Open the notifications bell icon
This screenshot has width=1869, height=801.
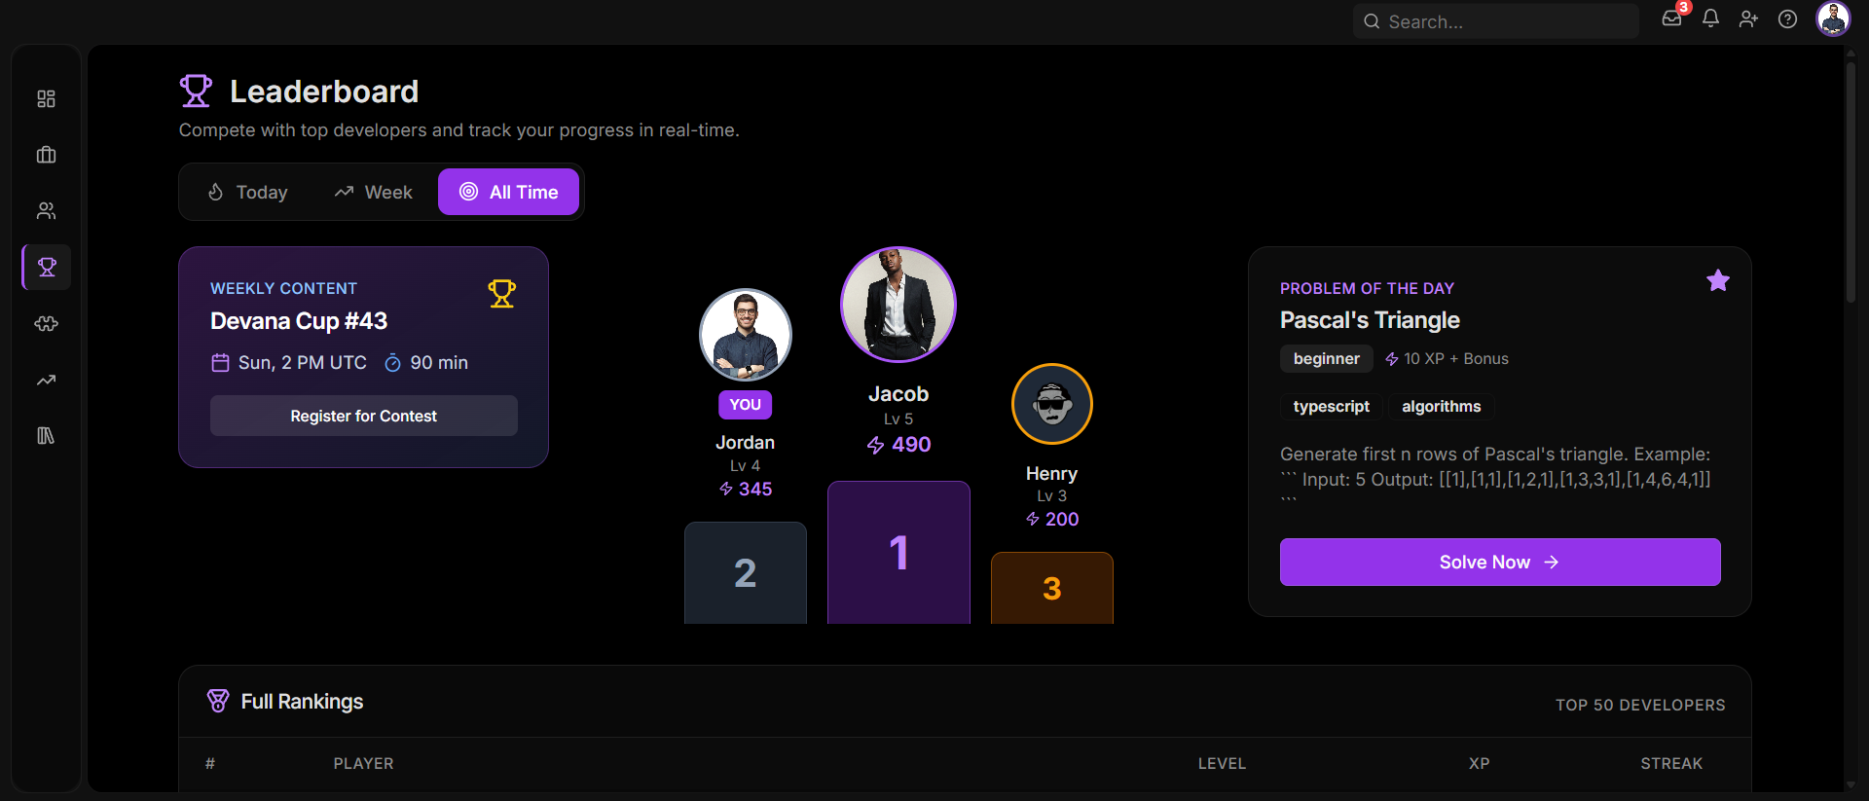click(1710, 19)
